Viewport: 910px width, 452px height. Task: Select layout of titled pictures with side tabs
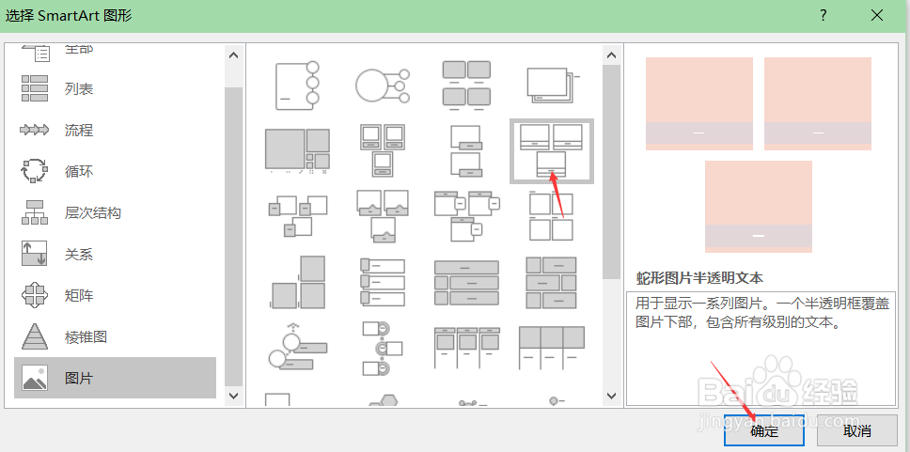coord(466,216)
